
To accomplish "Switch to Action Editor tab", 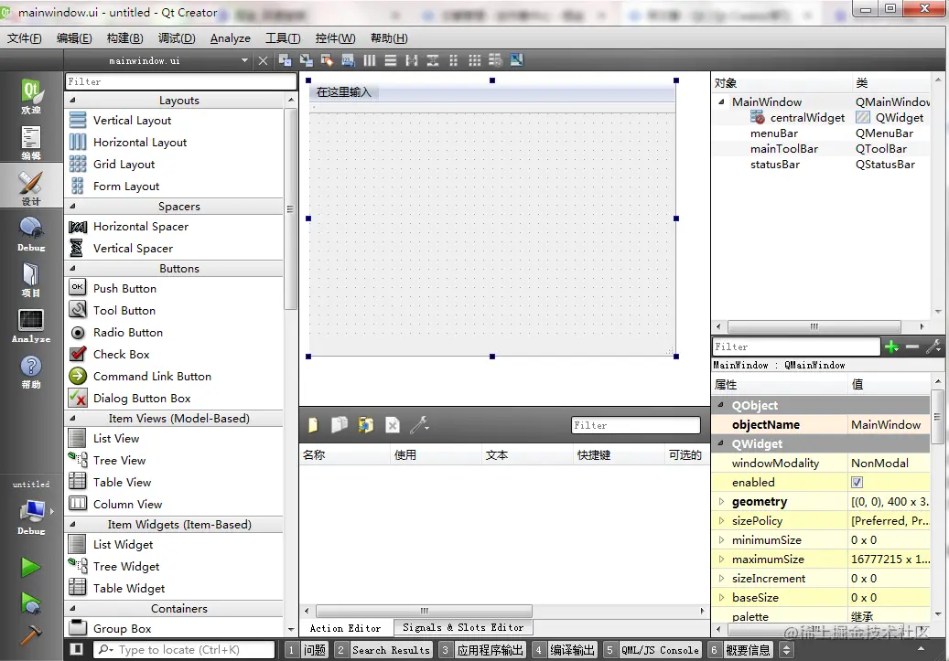I will pyautogui.click(x=346, y=628).
